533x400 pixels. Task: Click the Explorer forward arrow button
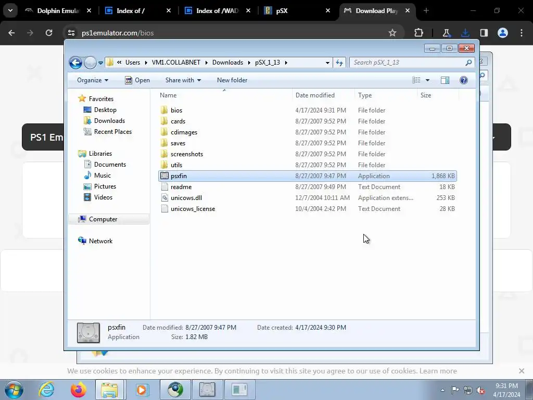coord(90,63)
